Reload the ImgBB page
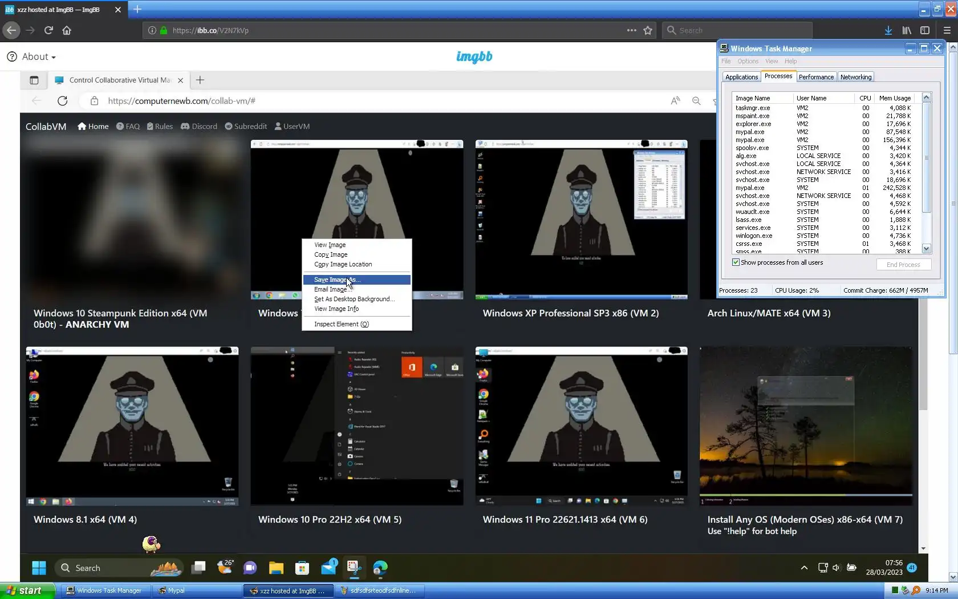The height and width of the screenshot is (599, 958). click(48, 30)
